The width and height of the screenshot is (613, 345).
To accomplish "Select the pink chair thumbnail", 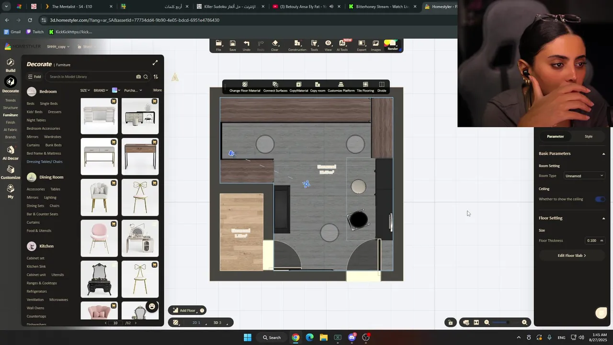I will 99,238.
